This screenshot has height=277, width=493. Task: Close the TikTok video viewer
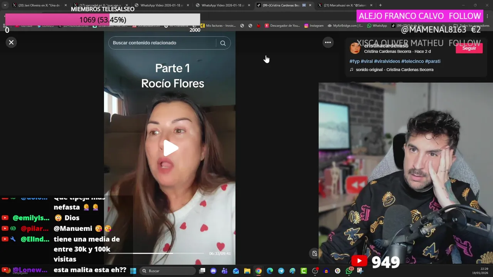[x=11, y=42]
